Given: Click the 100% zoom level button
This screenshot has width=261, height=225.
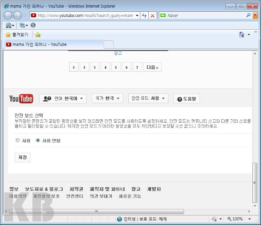Looking at the screenshot, I should pos(235,219).
